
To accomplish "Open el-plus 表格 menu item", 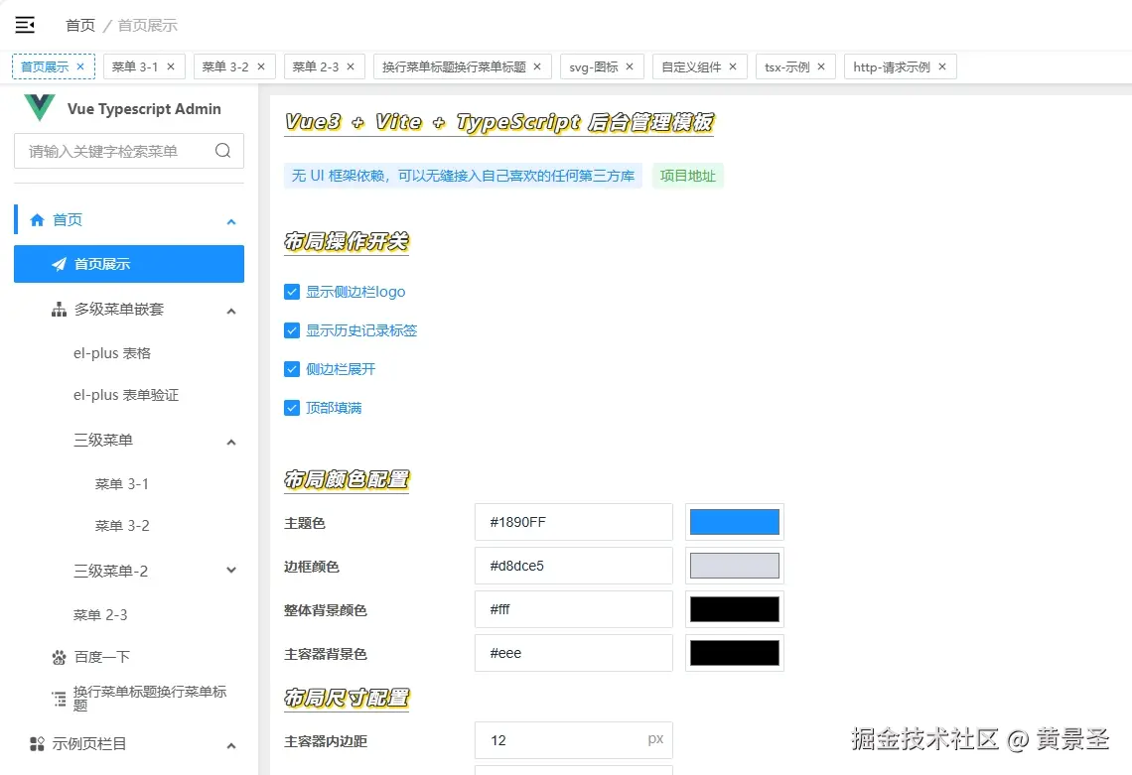I will 112,353.
